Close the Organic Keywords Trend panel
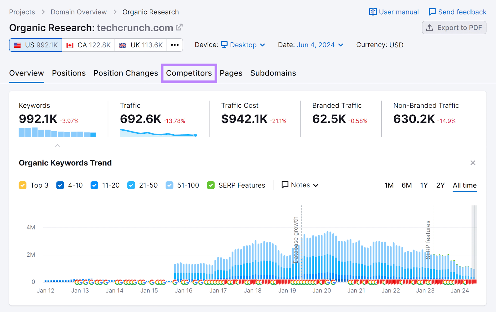496x312 pixels. click(x=473, y=162)
